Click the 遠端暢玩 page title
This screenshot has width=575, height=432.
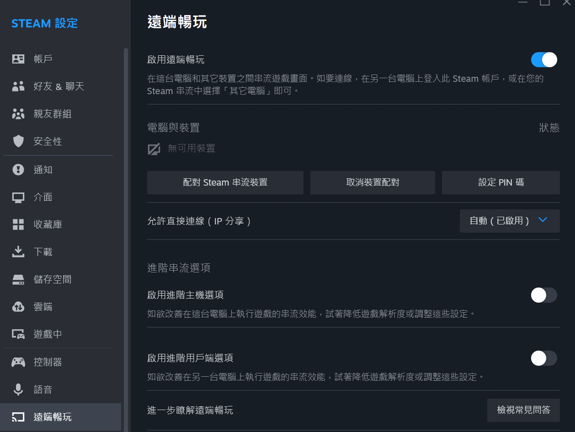coord(177,22)
